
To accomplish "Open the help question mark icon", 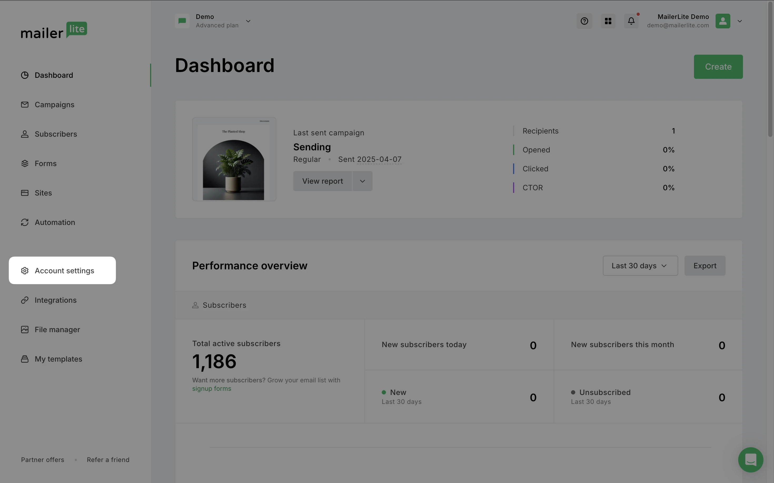I will (x=584, y=21).
